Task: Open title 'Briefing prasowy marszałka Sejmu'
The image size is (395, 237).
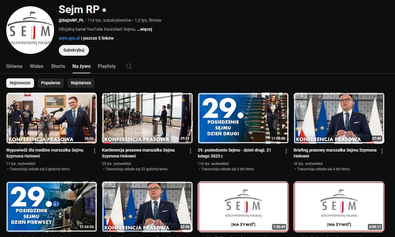Action: 335,153
